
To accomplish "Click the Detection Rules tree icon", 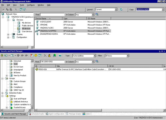I will [x=7, y=93].
